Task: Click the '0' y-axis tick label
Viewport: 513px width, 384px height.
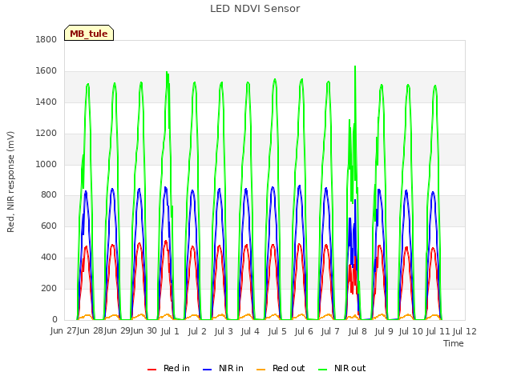Action: coord(55,319)
